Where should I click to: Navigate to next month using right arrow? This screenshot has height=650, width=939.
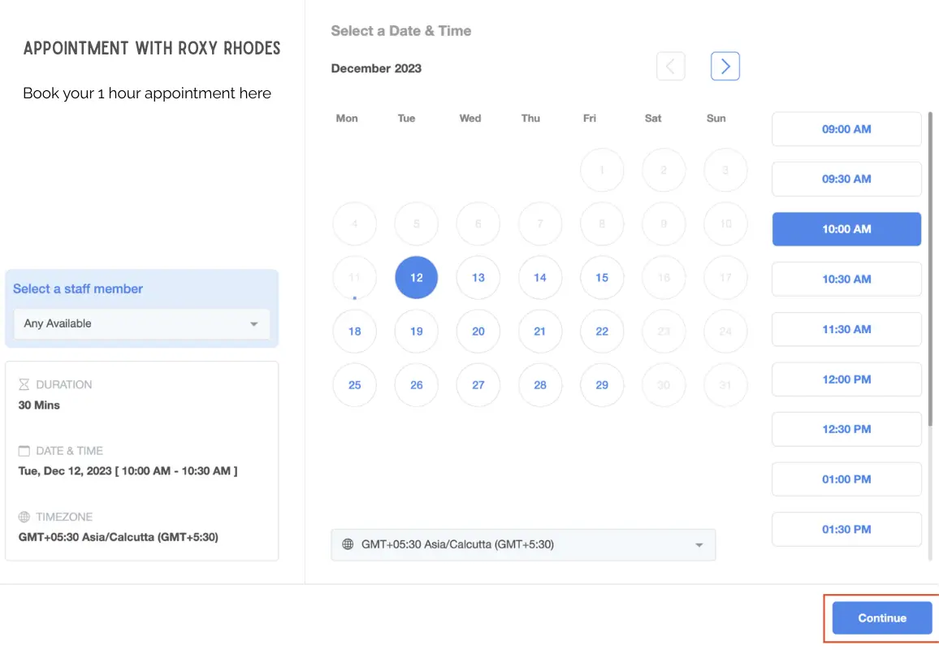point(725,66)
